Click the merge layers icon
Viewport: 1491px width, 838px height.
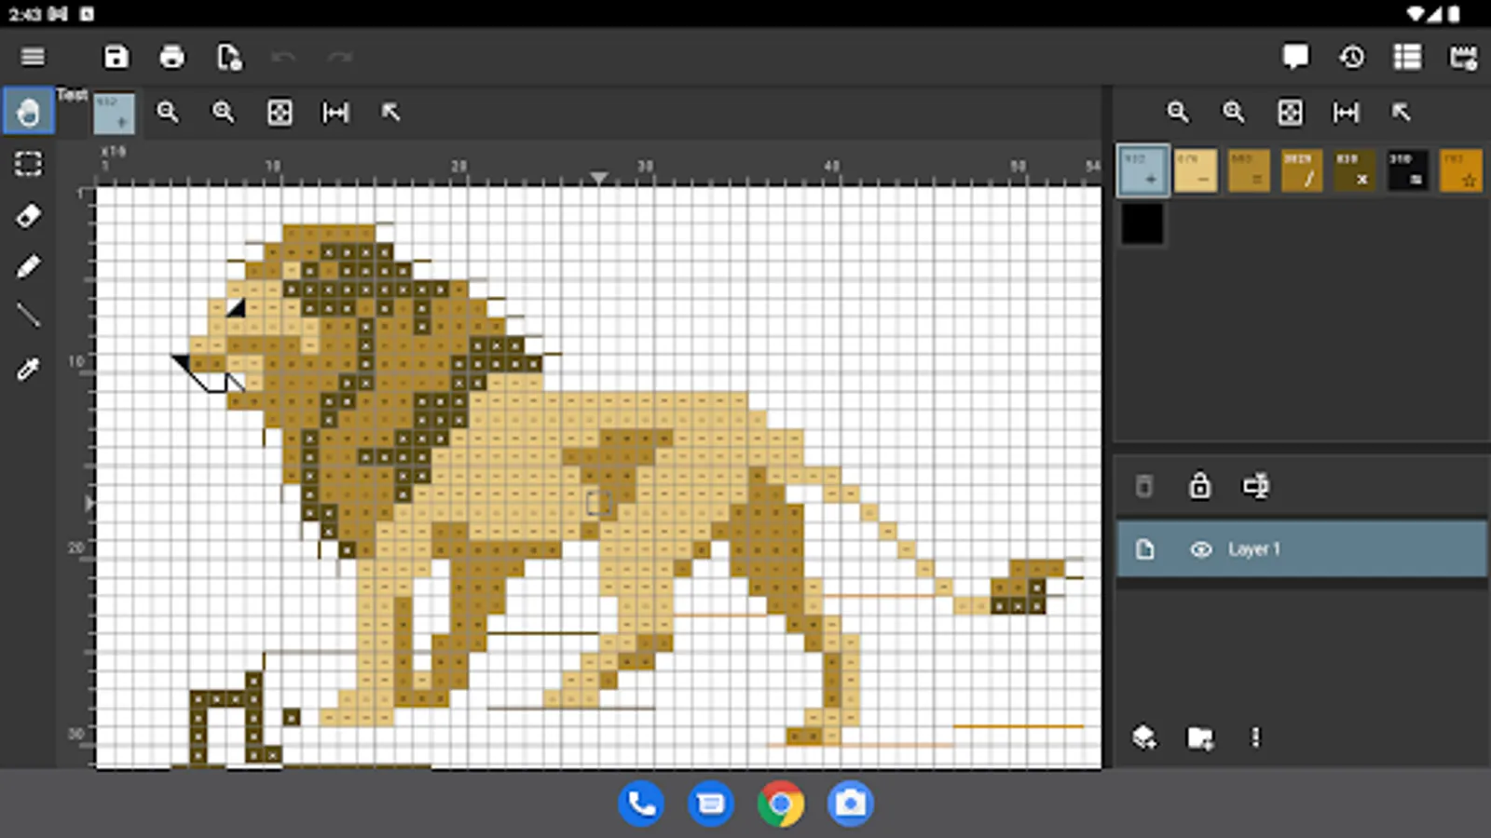[1255, 485]
